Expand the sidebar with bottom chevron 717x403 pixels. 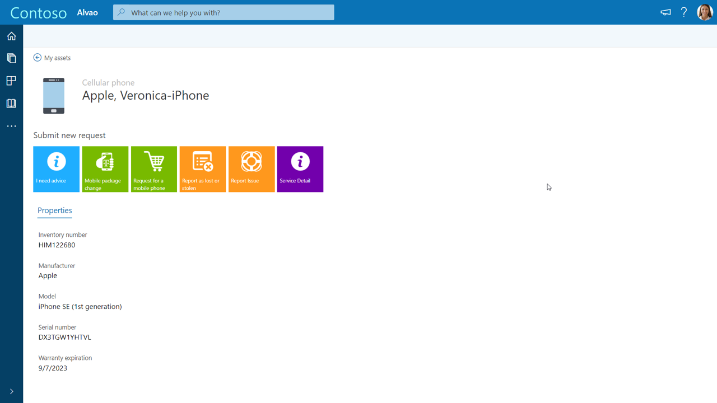point(11,392)
